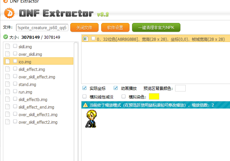Click the file icon beside over_skill.img
Screen dimensions: 230x161
8,54
